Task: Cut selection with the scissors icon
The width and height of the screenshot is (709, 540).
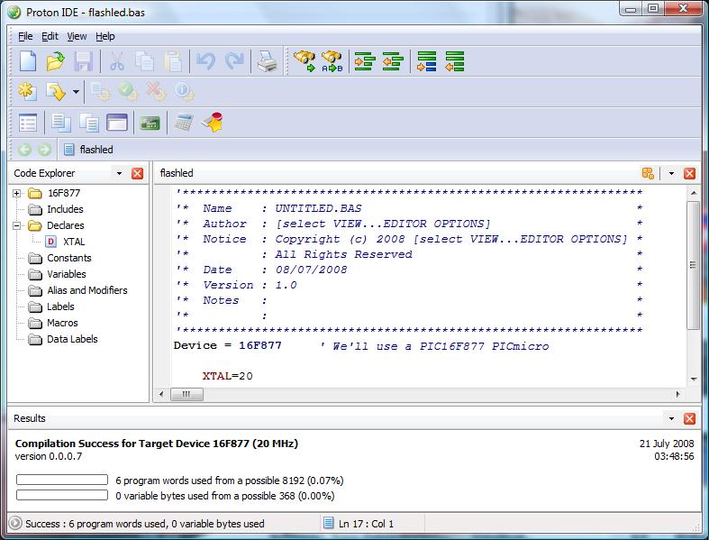Action: coord(117,61)
